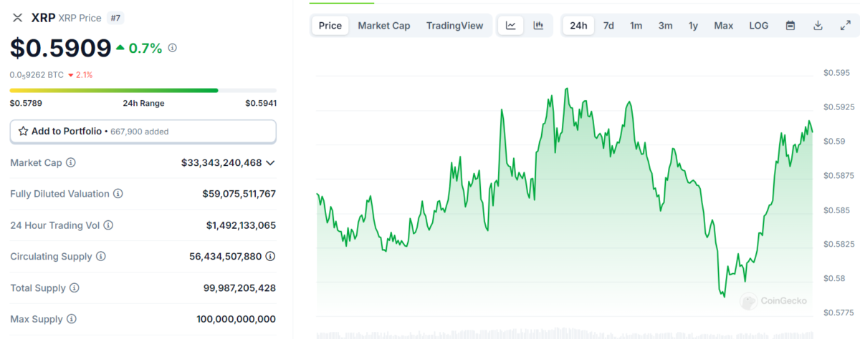Click the Total Supply info icon
This screenshot has height=339, width=860.
75,288
